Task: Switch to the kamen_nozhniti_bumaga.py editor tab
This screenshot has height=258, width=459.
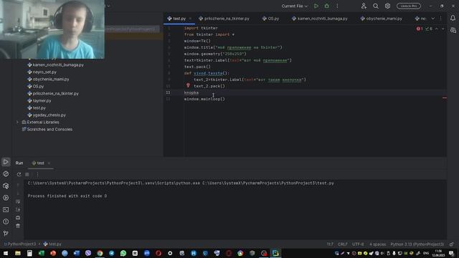Action: click(320, 19)
